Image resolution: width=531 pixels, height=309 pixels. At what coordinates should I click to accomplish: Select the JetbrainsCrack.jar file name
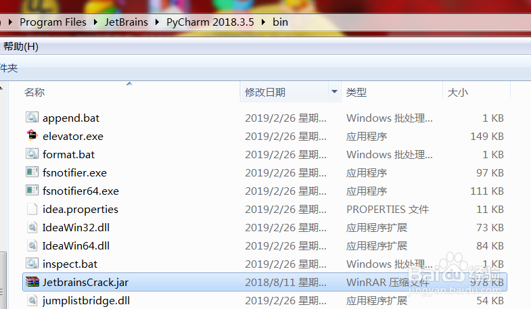pos(85,282)
